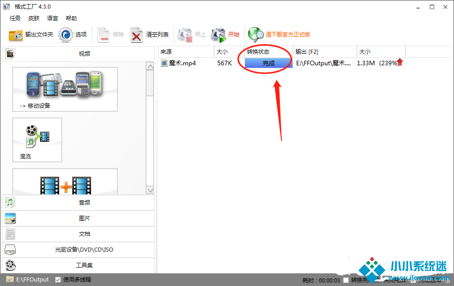Open the video merge filmstrip tool
Viewport: 454px width, 286px height.
(65, 183)
